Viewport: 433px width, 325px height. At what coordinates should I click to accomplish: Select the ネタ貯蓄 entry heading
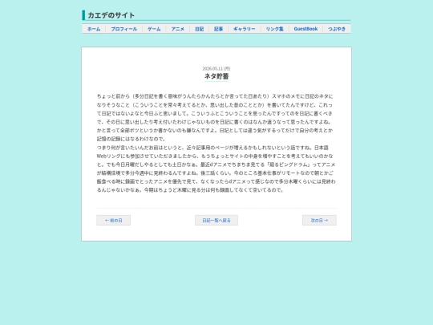(216, 76)
